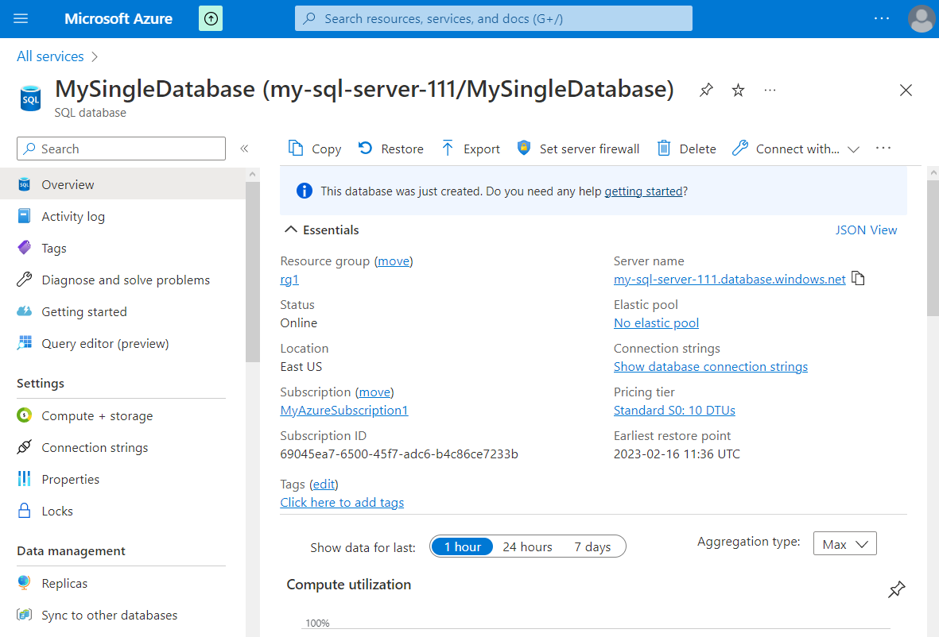Select the 1 hour time range

tap(462, 546)
